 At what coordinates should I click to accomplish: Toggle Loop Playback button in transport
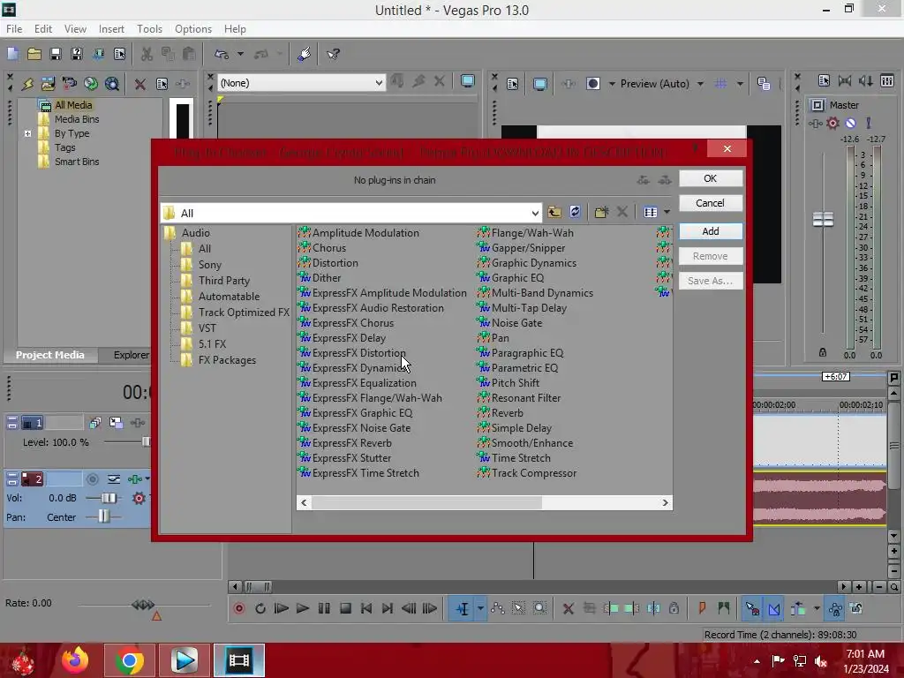pyautogui.click(x=260, y=608)
